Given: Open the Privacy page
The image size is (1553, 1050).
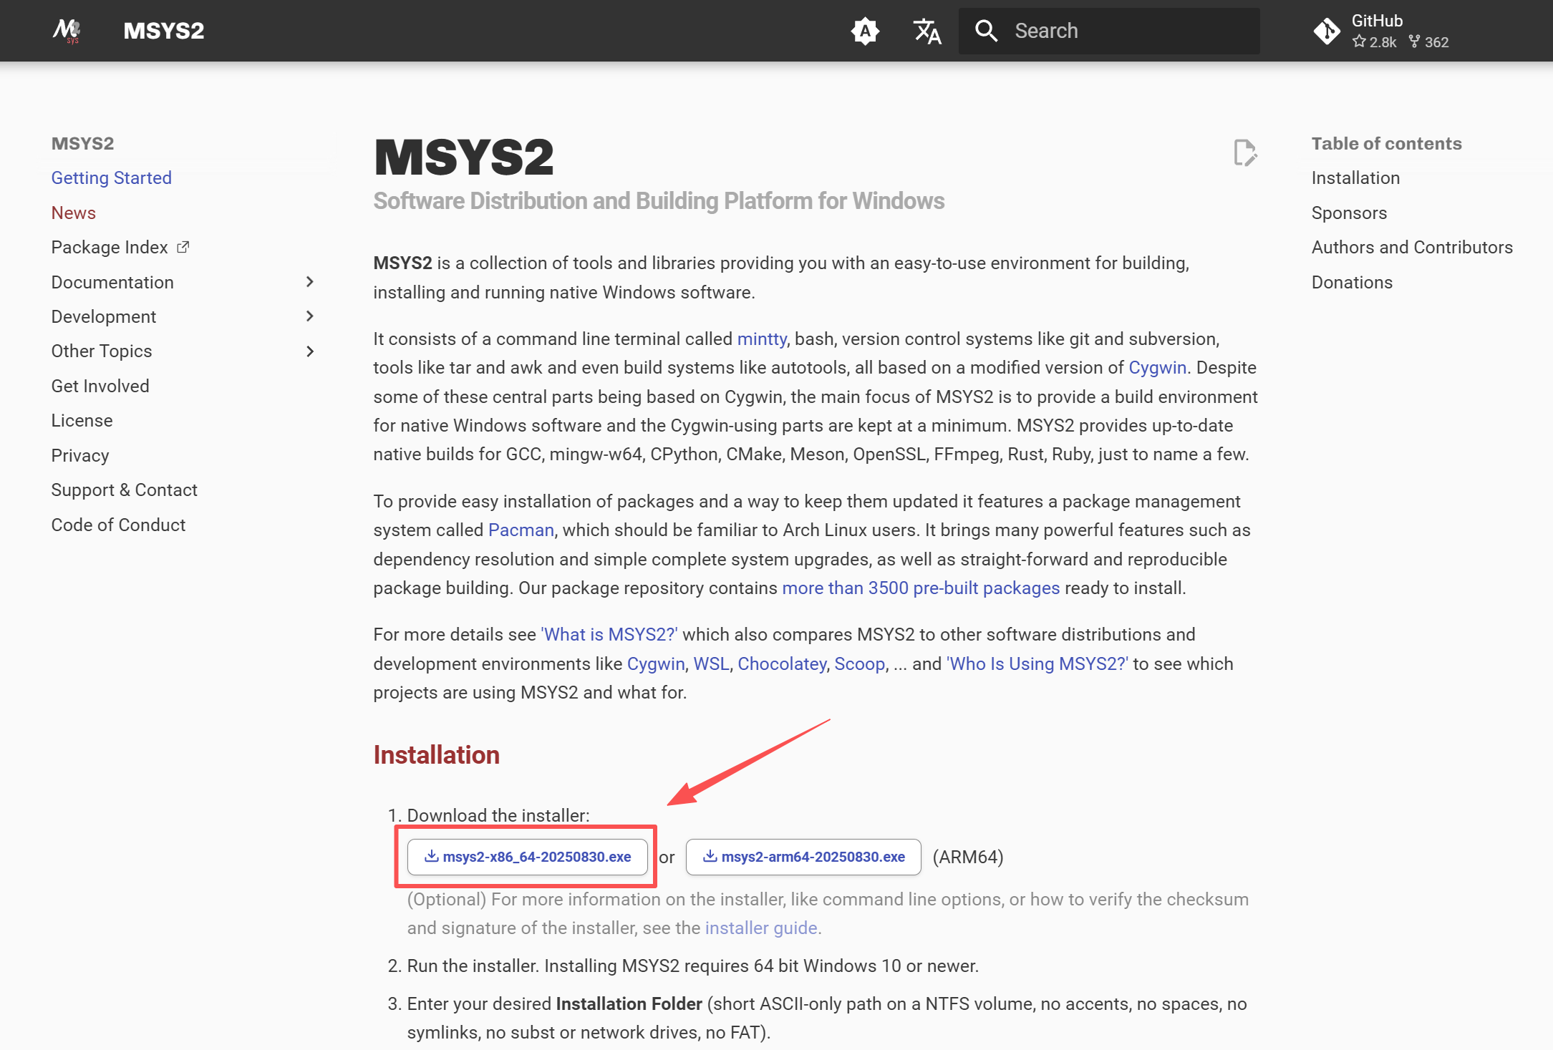Looking at the screenshot, I should (80, 455).
